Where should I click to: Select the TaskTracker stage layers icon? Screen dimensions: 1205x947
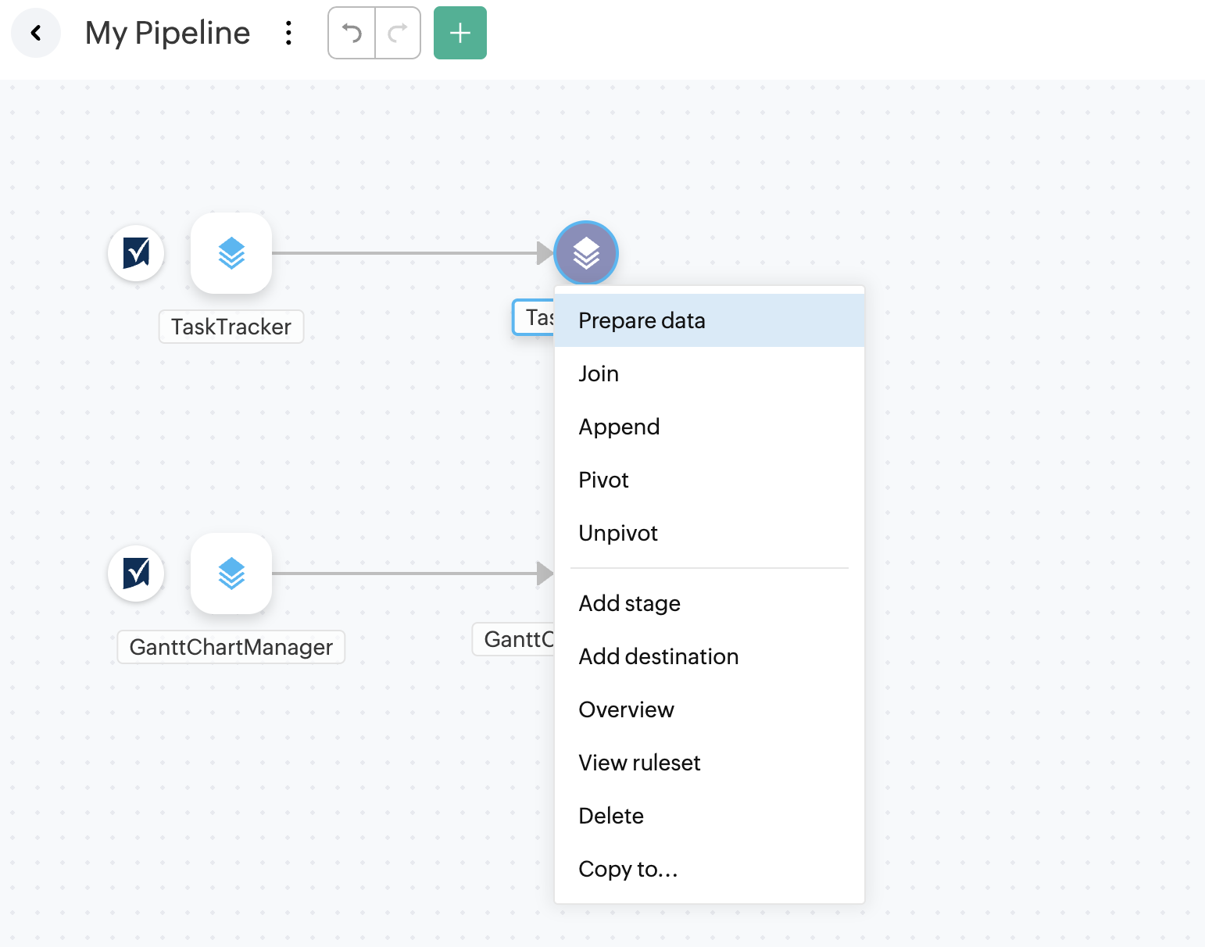pyautogui.click(x=231, y=253)
